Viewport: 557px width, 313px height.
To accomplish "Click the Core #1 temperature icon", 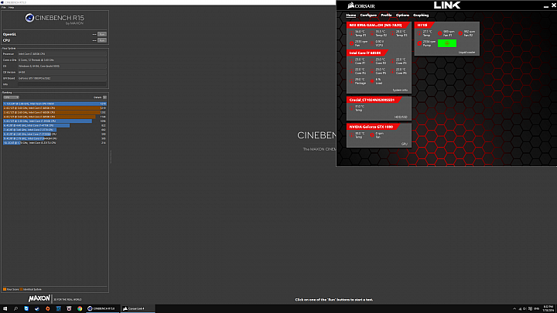I will [x=352, y=61].
